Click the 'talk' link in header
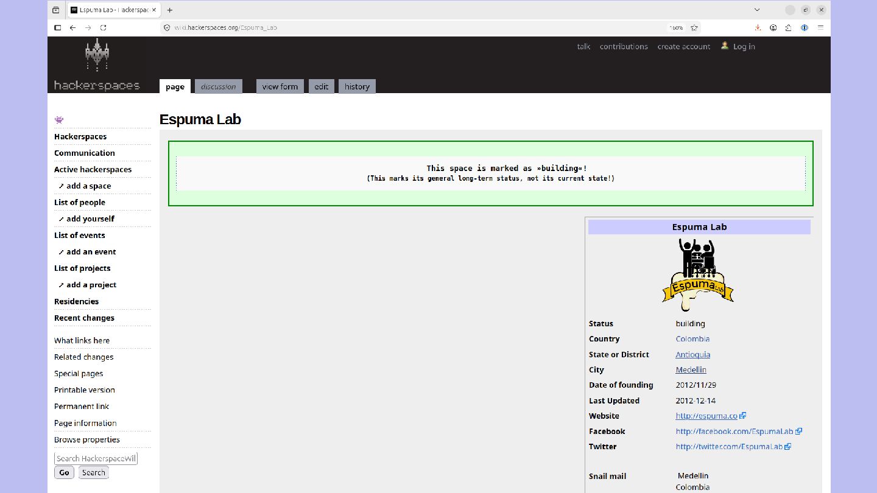Screen dimensions: 877x493 pos(583,46)
